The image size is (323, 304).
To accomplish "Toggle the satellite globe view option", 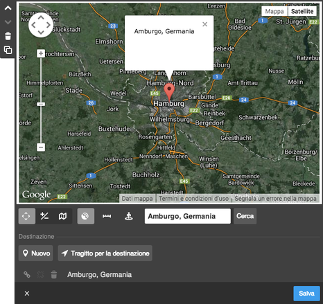I will [x=86, y=216].
